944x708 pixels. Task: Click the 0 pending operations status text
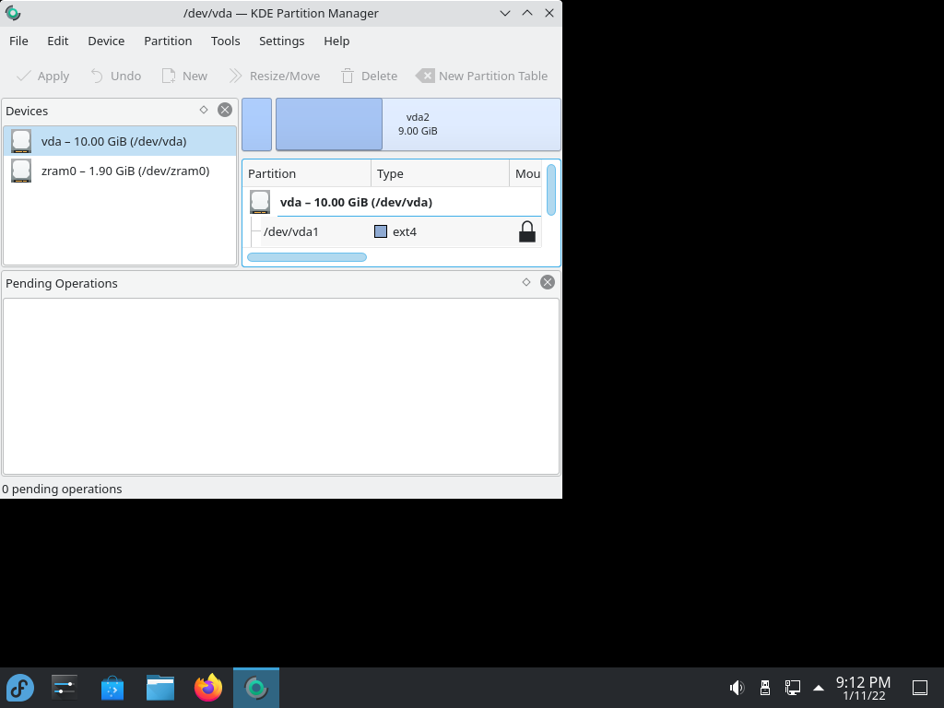62,489
